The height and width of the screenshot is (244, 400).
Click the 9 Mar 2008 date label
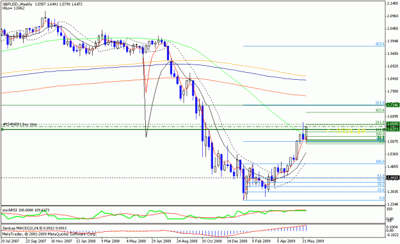(x=110, y=241)
